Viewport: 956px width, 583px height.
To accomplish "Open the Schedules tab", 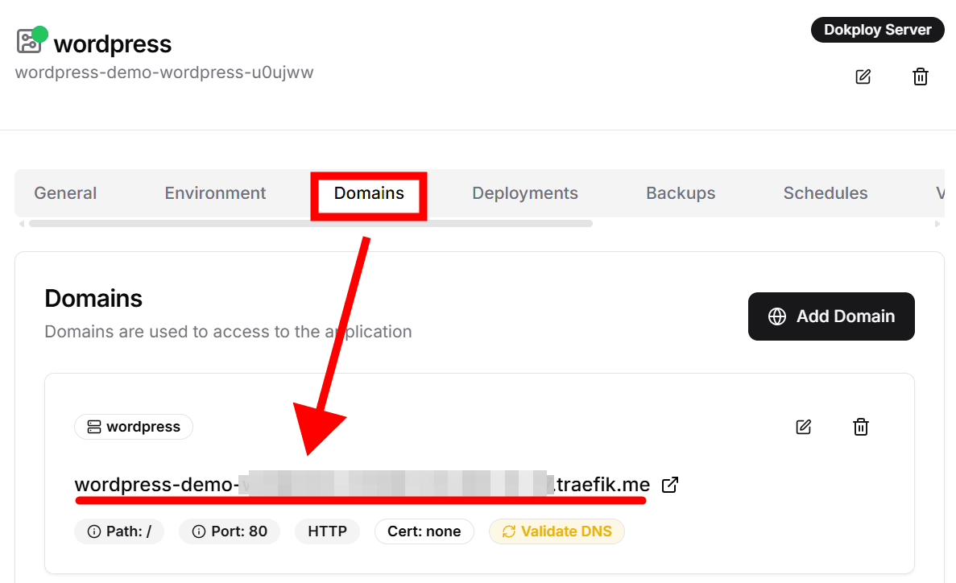I will [826, 193].
